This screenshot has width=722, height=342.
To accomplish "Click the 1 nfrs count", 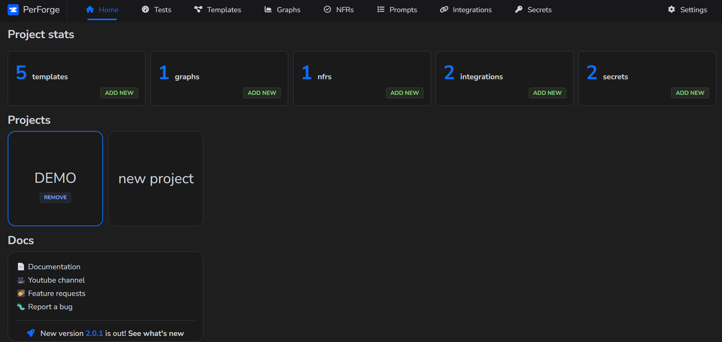I will (x=307, y=72).
